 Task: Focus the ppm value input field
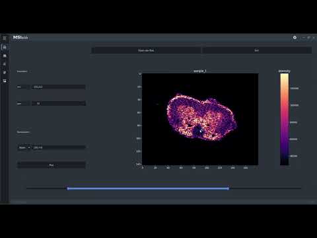59,103
